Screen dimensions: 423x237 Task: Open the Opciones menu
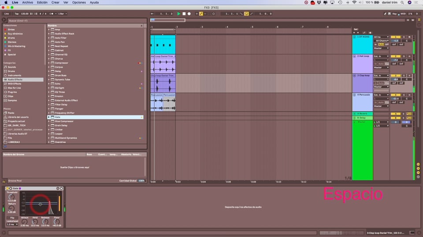click(79, 3)
